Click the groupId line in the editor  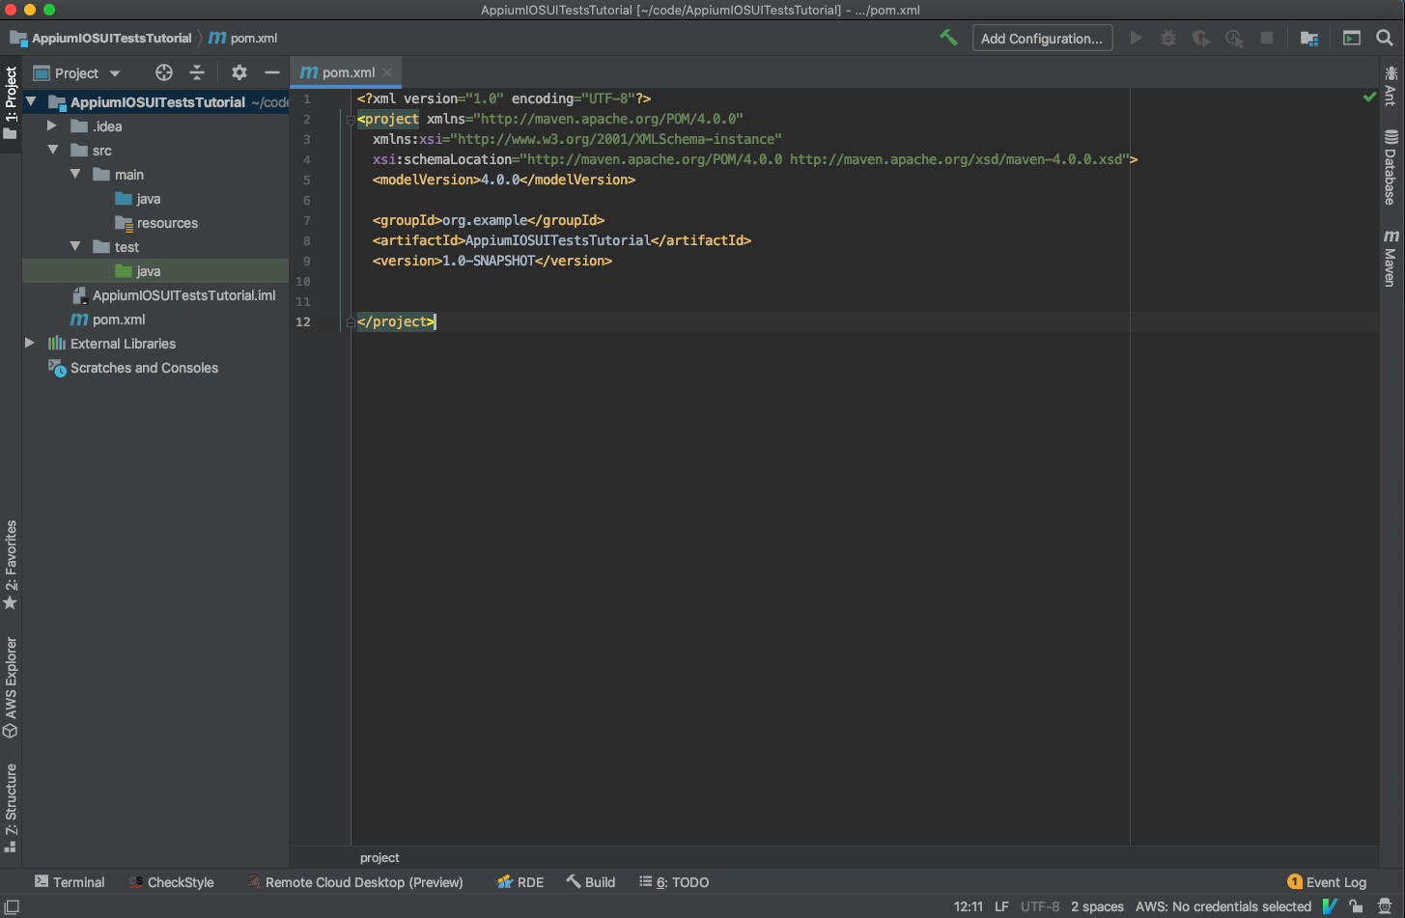point(489,220)
